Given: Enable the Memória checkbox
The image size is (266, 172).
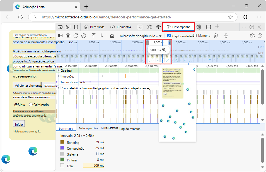Looking at the screenshot, I should click(195, 36).
